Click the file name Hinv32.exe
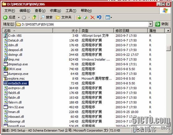This screenshot has width=173, height=135. [x=16, y=107]
